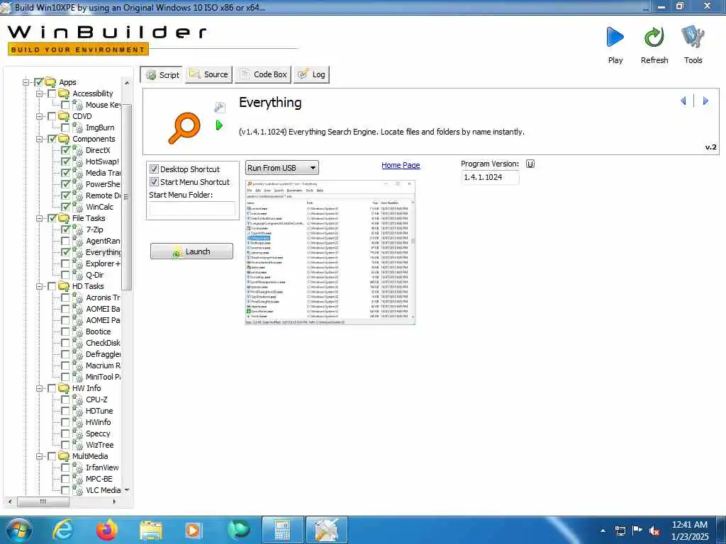Viewport: 726px width, 544px height.
Task: Uncheck the Everything script checkbox
Action: [66, 252]
